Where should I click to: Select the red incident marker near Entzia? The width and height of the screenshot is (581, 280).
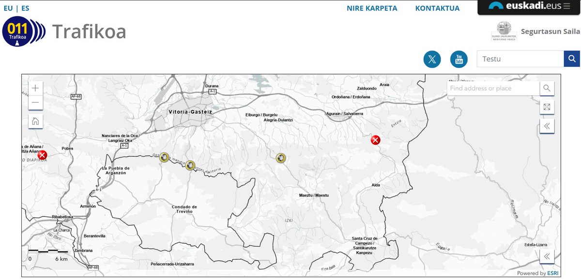[376, 140]
